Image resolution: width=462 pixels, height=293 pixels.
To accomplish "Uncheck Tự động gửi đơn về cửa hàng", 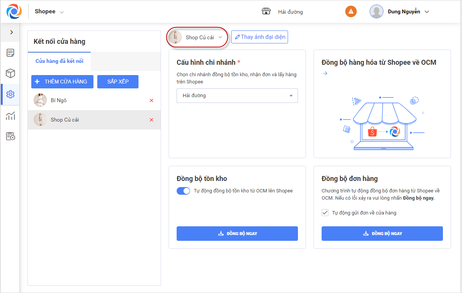I will pyautogui.click(x=325, y=213).
